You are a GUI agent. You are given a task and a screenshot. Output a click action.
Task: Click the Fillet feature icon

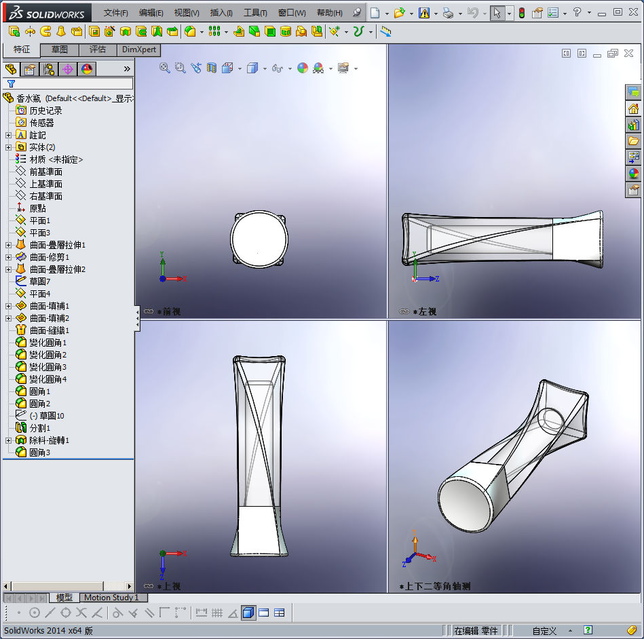pyautogui.click(x=190, y=32)
